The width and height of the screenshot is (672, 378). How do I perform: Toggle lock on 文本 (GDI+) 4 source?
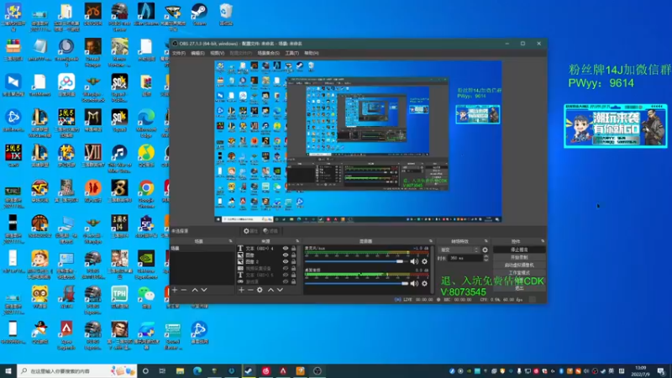pos(293,248)
